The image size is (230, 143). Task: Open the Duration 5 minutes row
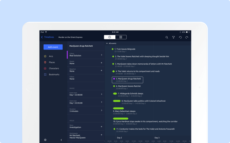(86, 110)
